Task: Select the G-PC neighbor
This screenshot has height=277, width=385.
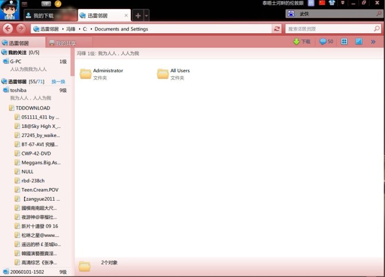Action: point(35,61)
